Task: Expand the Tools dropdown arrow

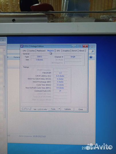Action: coord(59,109)
